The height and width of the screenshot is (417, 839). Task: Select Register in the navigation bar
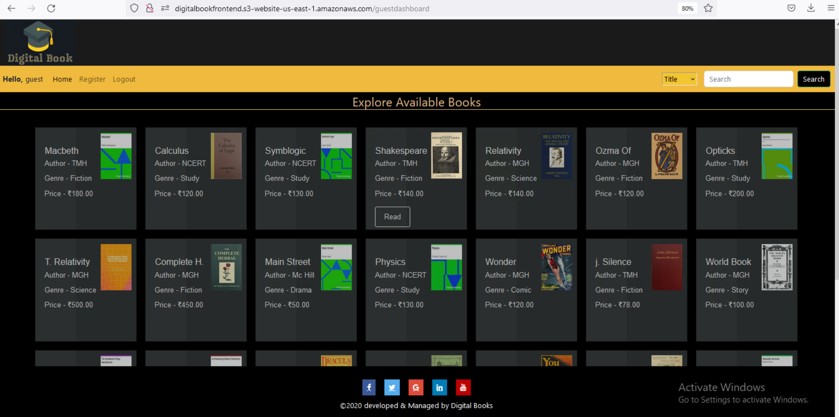pos(92,79)
